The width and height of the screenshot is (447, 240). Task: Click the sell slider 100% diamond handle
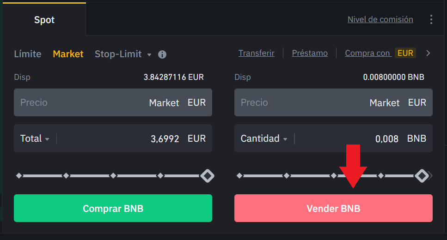click(x=421, y=176)
